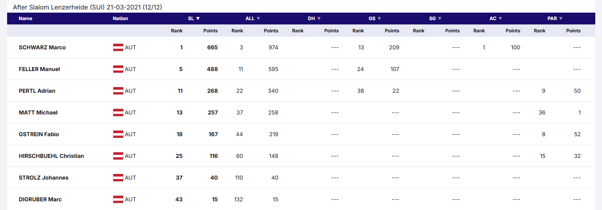
Task: Click Austria flag icon beside PERTL Adrian
Action: pyautogui.click(x=118, y=91)
